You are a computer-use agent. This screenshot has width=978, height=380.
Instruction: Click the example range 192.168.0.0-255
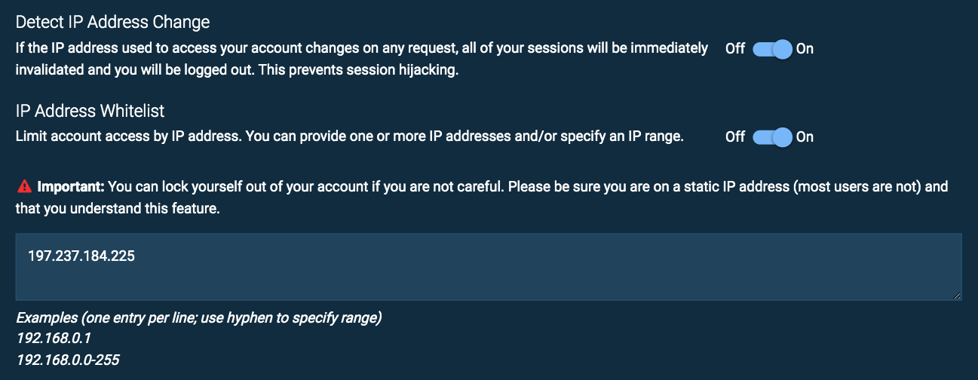68,360
